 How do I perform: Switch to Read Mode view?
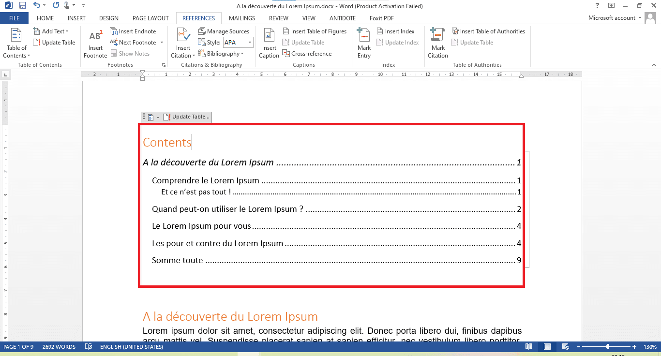pos(529,347)
